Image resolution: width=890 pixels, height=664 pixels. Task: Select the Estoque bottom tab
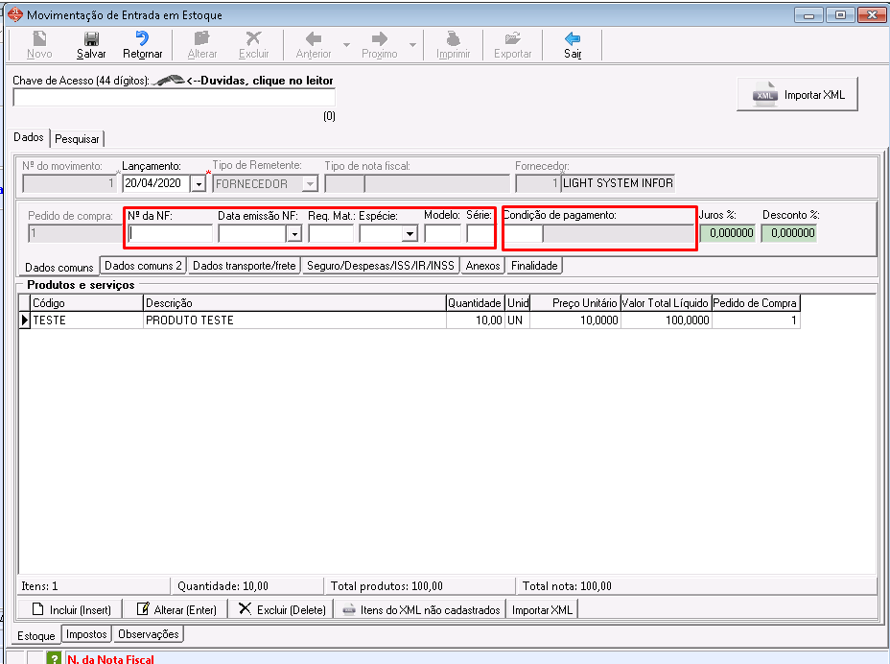[35, 635]
